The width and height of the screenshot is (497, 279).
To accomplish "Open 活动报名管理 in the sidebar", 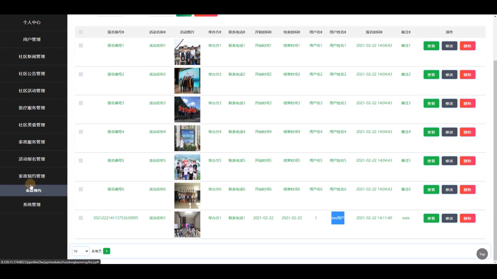I will click(32, 159).
